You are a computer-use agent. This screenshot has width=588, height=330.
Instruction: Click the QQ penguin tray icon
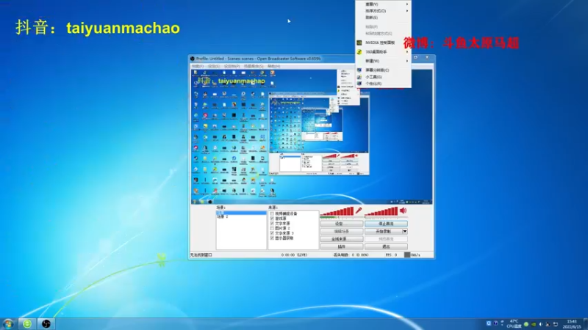click(548, 324)
